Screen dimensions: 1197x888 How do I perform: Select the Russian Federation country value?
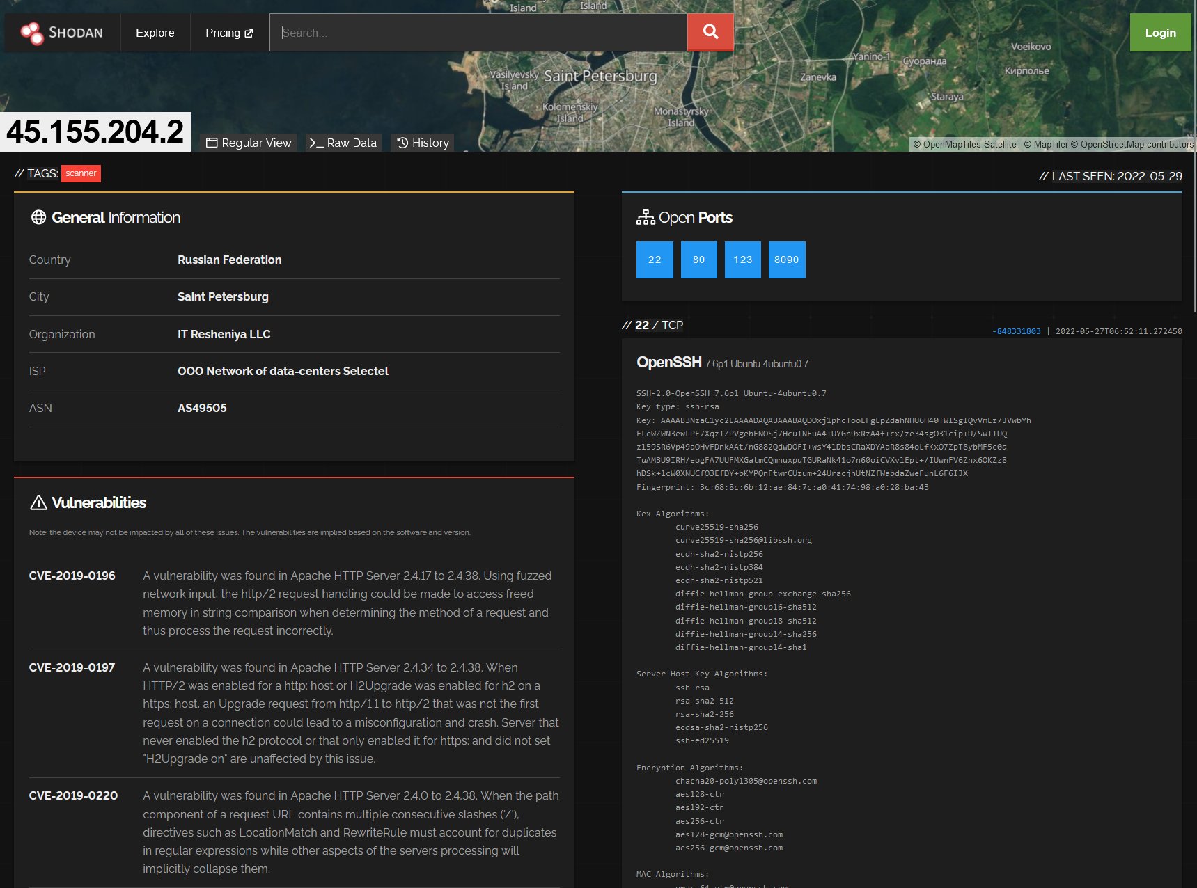(230, 260)
